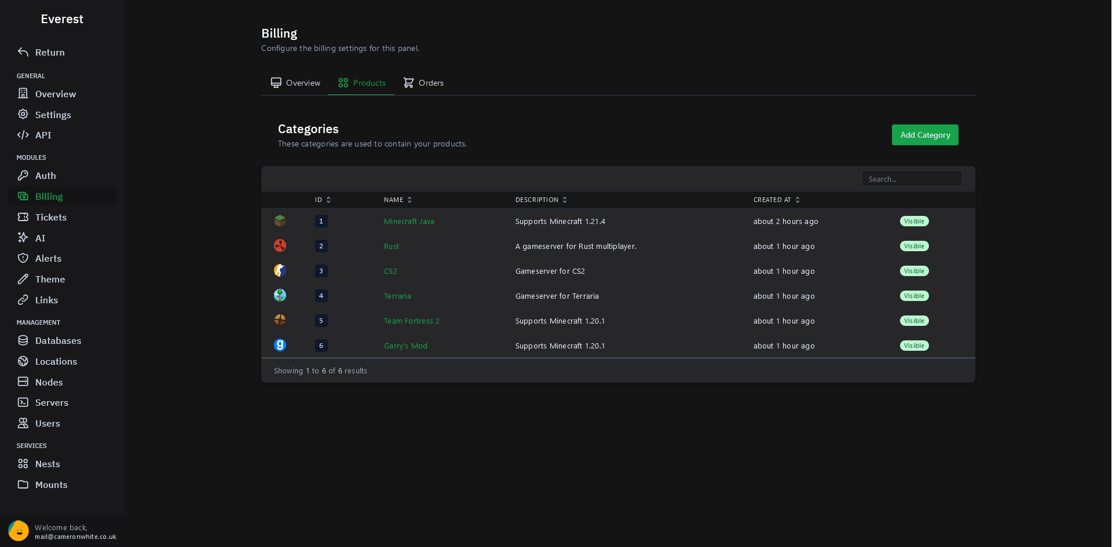Click the Visible badge for Rust

coord(914,246)
